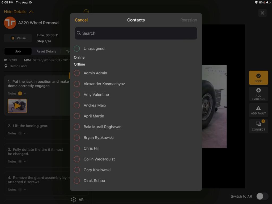Image resolution: width=272 pixels, height=204 pixels.
Task: Tap the orange app logo avatar
Action: [x=10, y=23]
